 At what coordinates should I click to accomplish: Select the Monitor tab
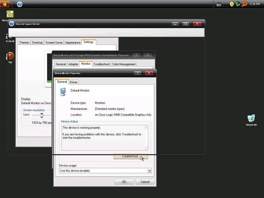pyautogui.click(x=86, y=64)
